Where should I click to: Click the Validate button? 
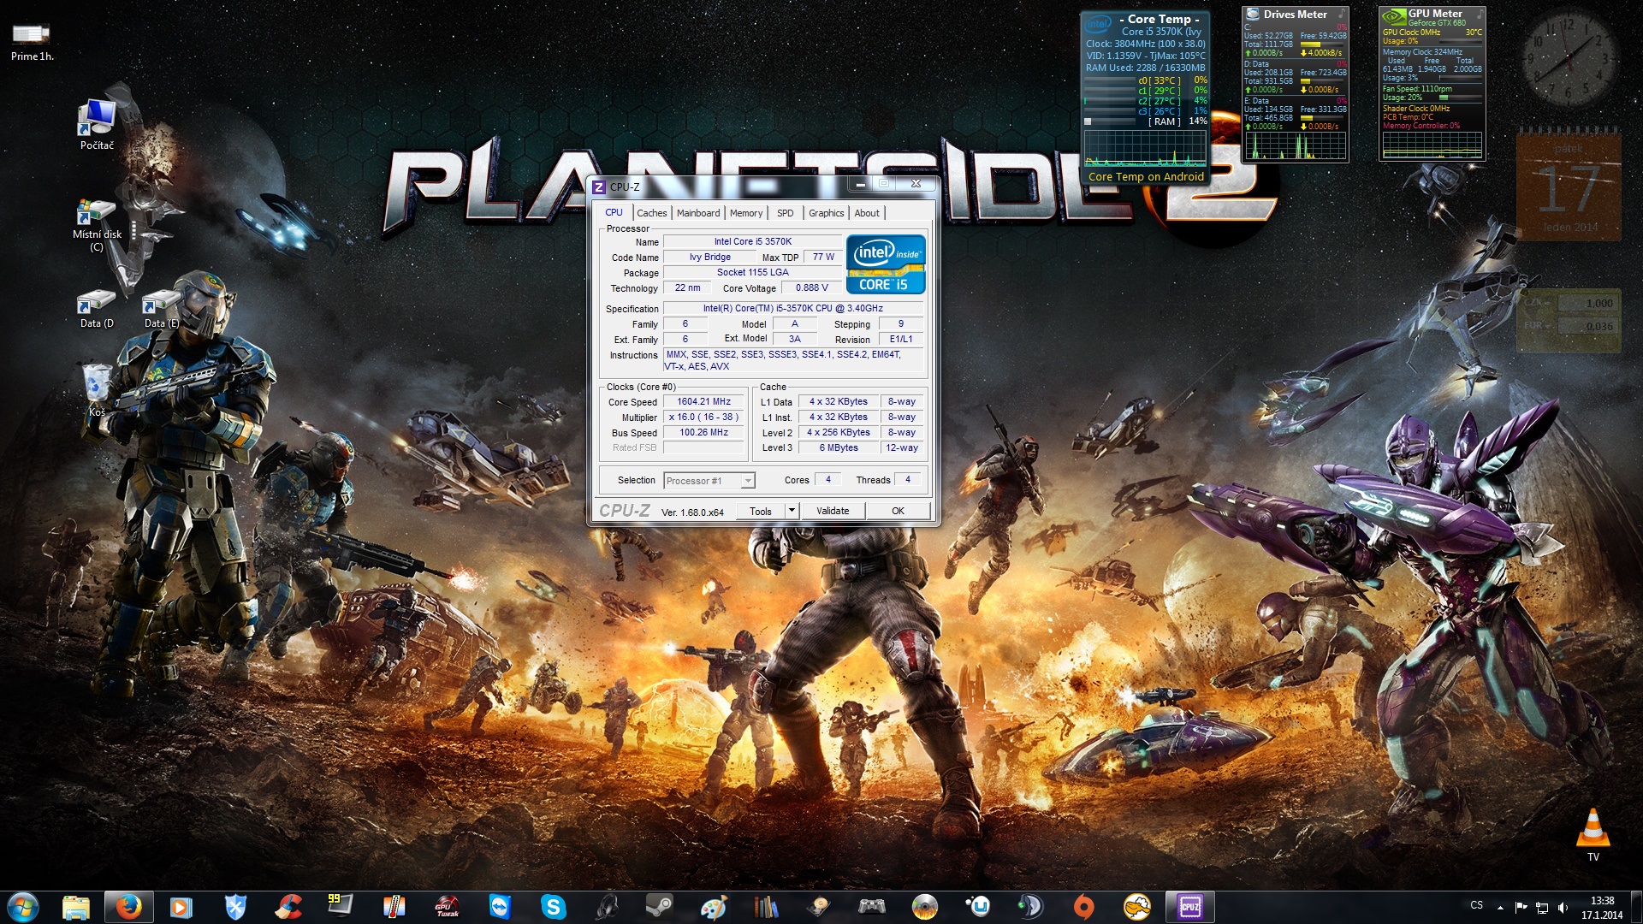point(832,511)
